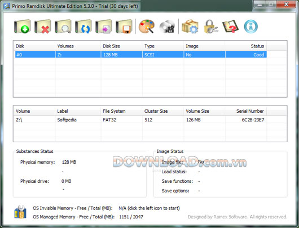
Task: Click the Physical memory 128 MB value
Action: pos(69,162)
